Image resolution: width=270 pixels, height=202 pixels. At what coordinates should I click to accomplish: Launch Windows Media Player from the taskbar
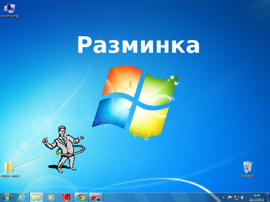(x=51, y=197)
